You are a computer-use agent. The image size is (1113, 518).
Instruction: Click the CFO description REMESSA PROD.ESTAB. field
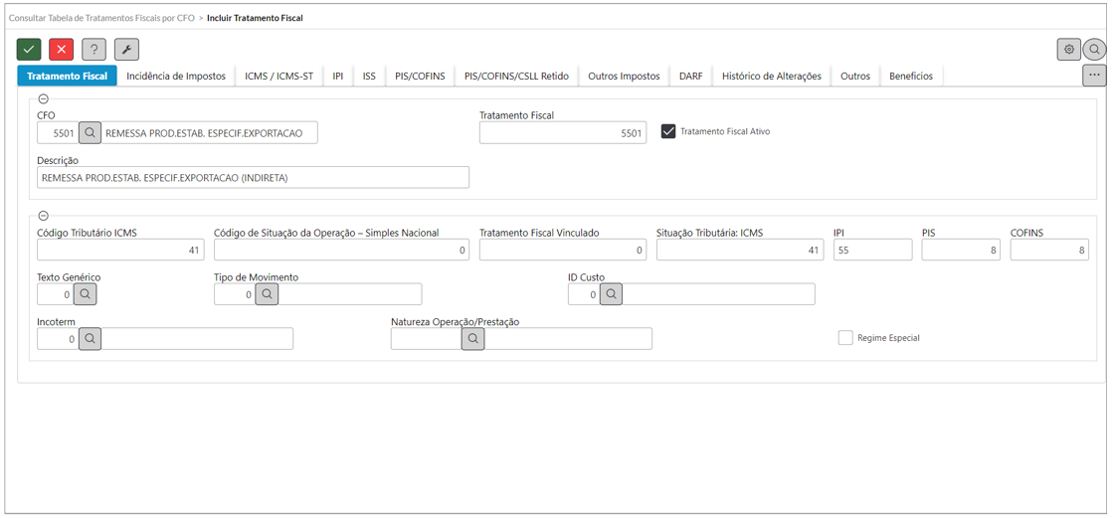coord(210,132)
